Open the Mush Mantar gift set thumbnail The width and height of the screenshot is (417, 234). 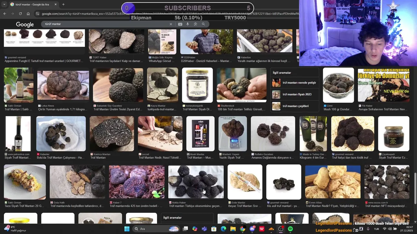point(200,134)
